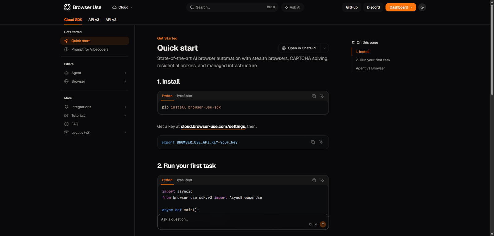Follow the cloud.browser-use.com/settings link
The image size is (494, 236).
click(x=213, y=126)
